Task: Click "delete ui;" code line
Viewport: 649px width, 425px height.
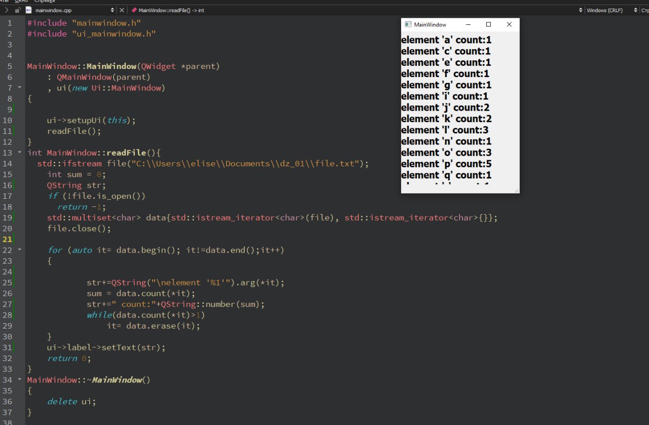Action: 71,401
